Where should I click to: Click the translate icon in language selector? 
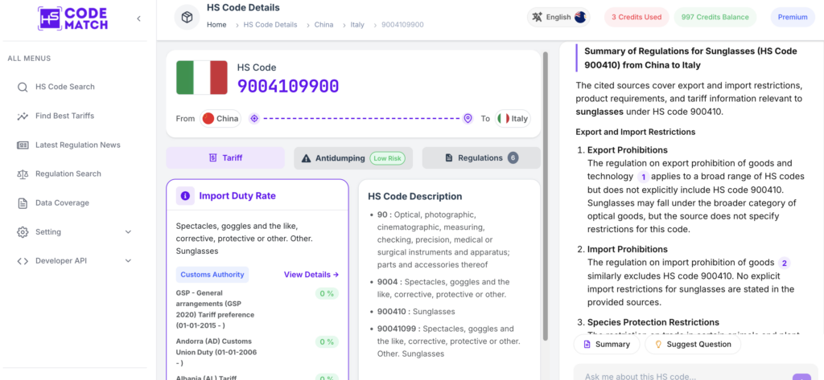coord(537,18)
